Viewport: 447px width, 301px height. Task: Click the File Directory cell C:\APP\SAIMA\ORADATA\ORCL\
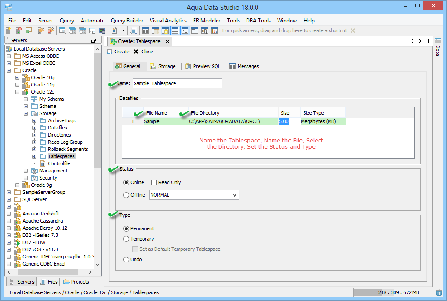[x=234, y=121]
